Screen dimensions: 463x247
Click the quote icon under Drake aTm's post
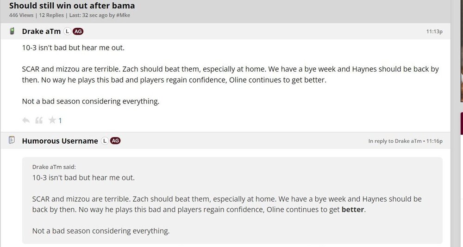[39, 120]
